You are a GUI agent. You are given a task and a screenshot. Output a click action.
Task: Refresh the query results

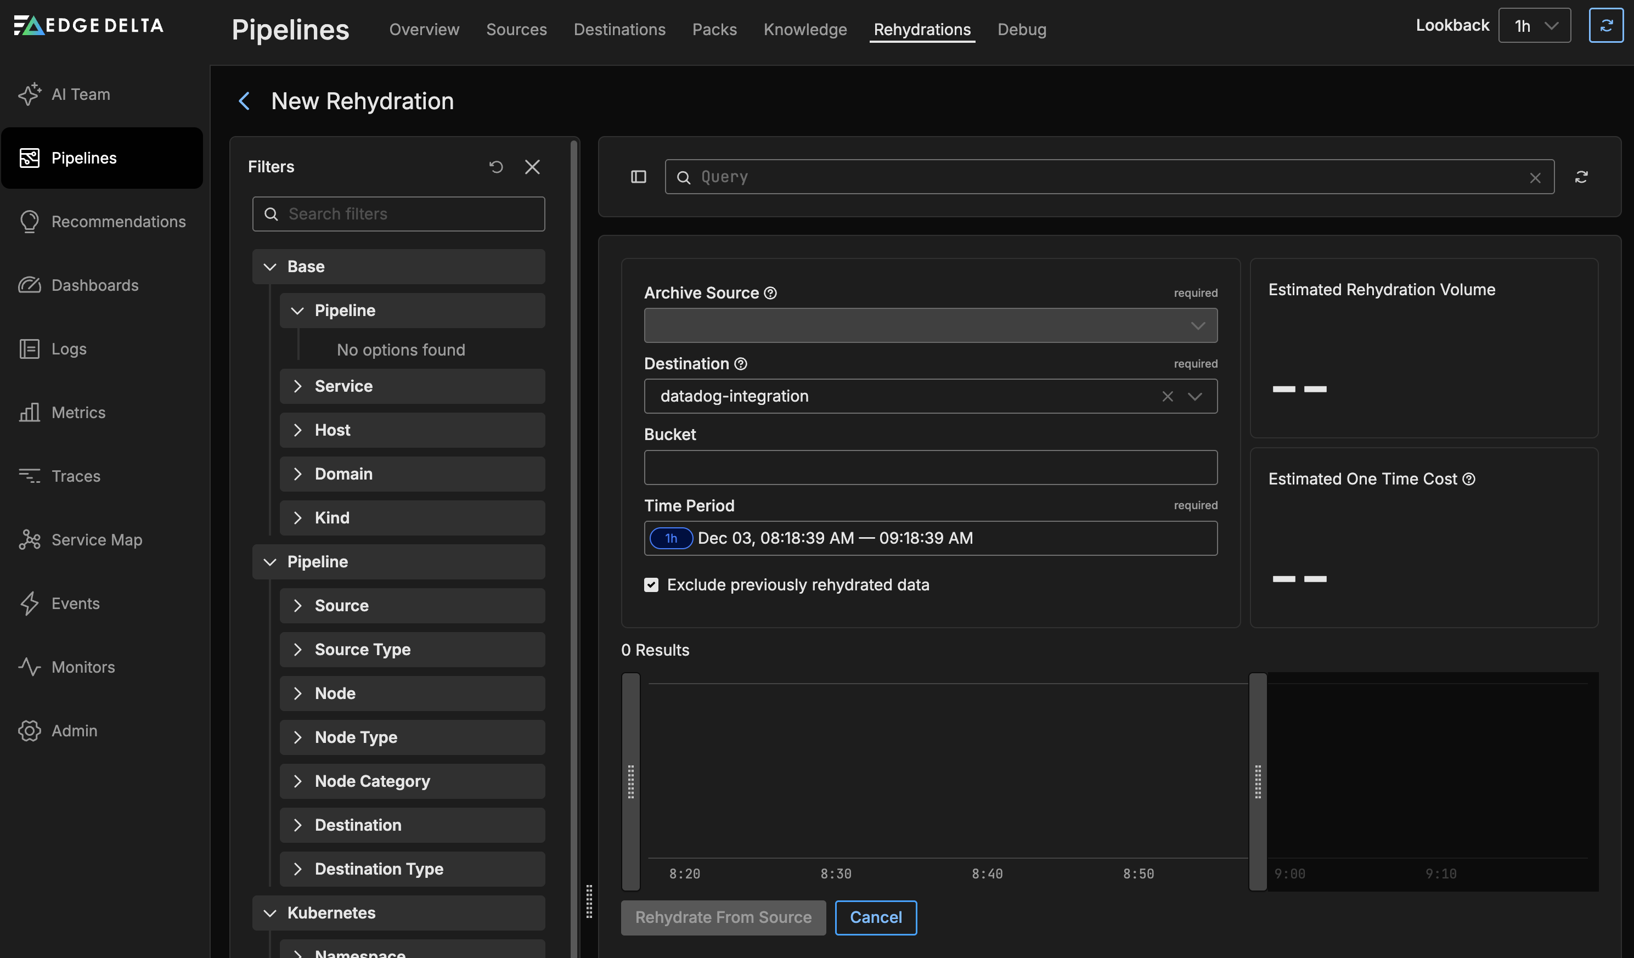click(1582, 177)
